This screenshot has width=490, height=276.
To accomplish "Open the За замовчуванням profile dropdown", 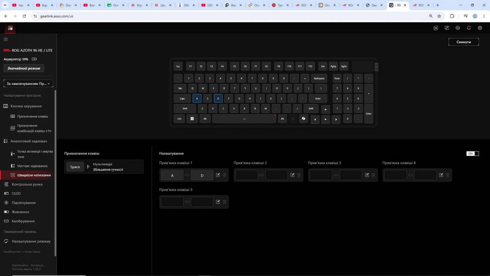I will [28, 84].
